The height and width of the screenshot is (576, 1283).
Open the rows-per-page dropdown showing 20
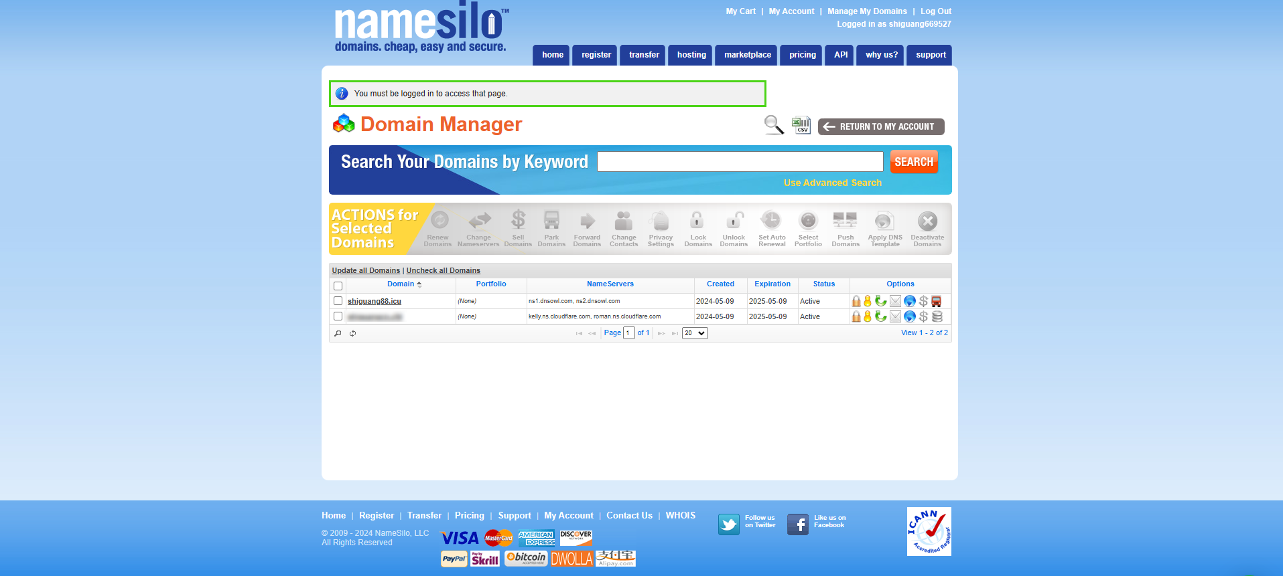pyautogui.click(x=695, y=333)
